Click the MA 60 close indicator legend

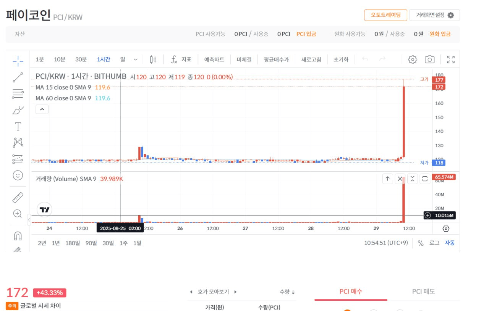pyautogui.click(x=73, y=98)
